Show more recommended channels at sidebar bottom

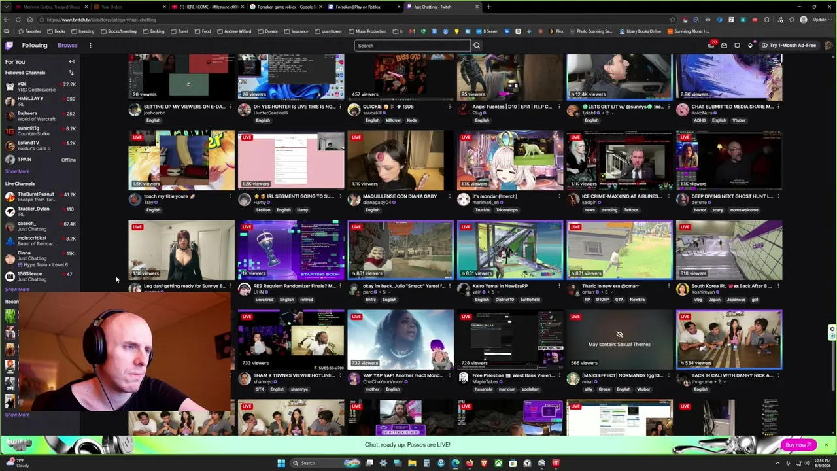18,415
